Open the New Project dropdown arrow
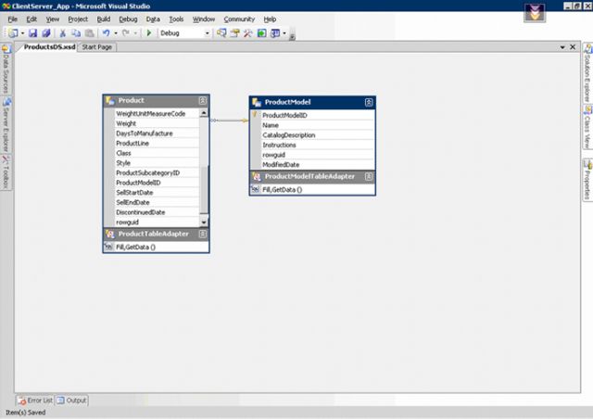This screenshot has height=419, width=593. point(22,33)
